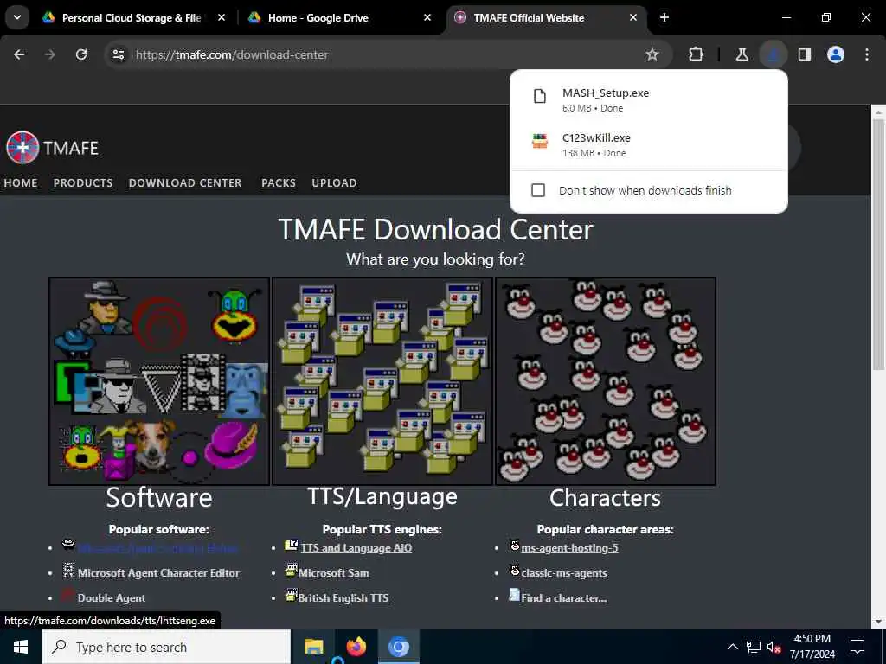
Task: Click the TMAFE logo
Action: pyautogui.click(x=52, y=147)
